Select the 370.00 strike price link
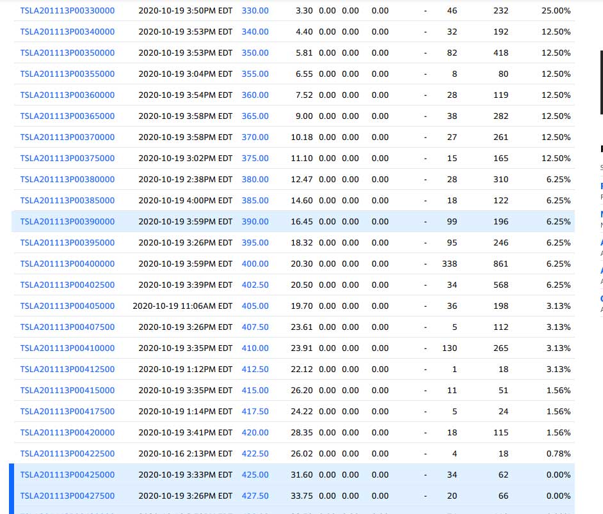The height and width of the screenshot is (514, 603). pyautogui.click(x=255, y=137)
